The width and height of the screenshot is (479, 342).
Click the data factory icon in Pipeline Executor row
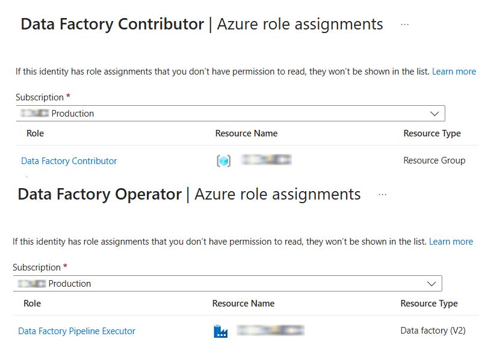(221, 331)
